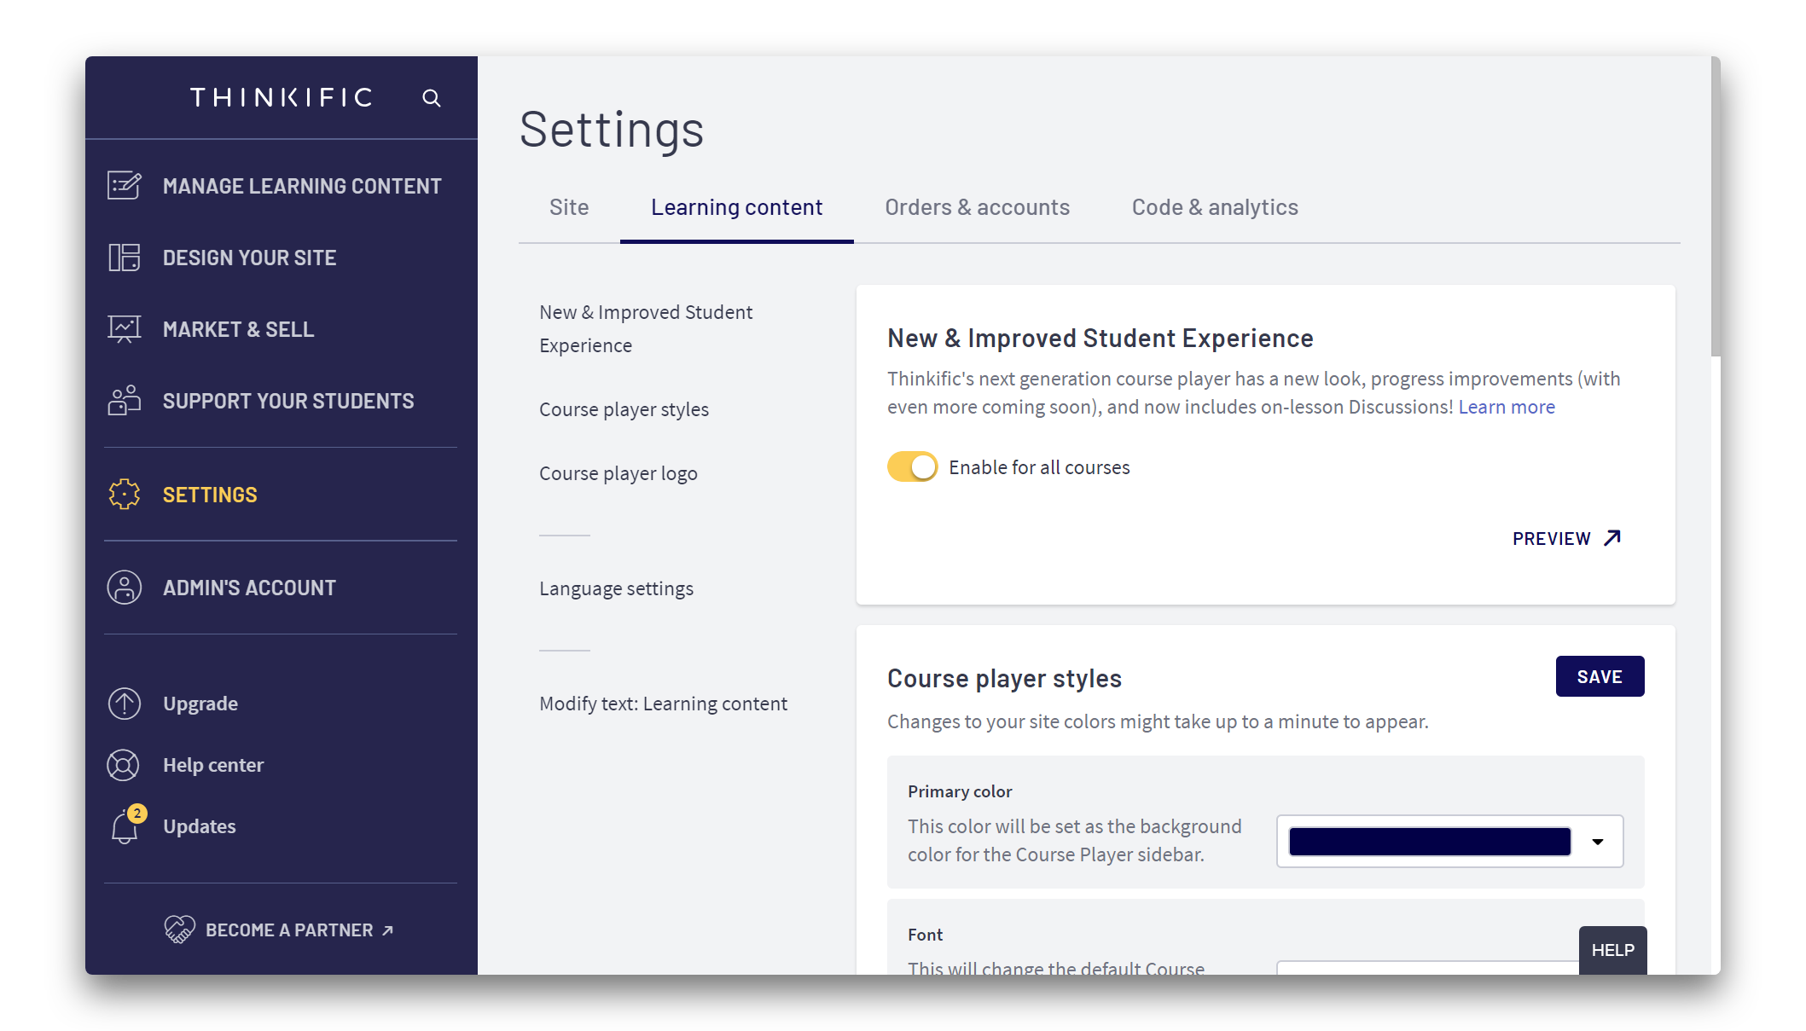1806x1031 pixels.
Task: Click the Font label
Action: pyautogui.click(x=925, y=935)
